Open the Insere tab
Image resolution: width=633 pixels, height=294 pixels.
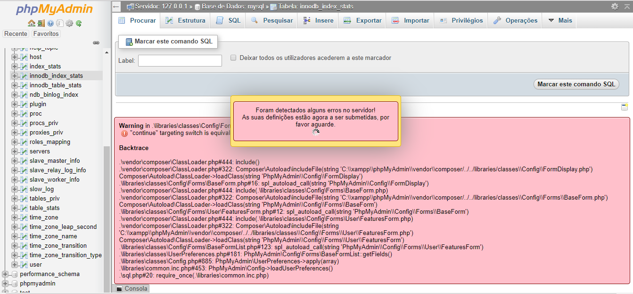click(x=318, y=20)
